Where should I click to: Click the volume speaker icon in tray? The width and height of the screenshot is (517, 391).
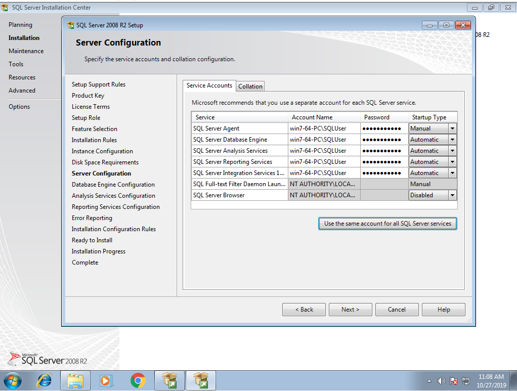tap(441, 380)
